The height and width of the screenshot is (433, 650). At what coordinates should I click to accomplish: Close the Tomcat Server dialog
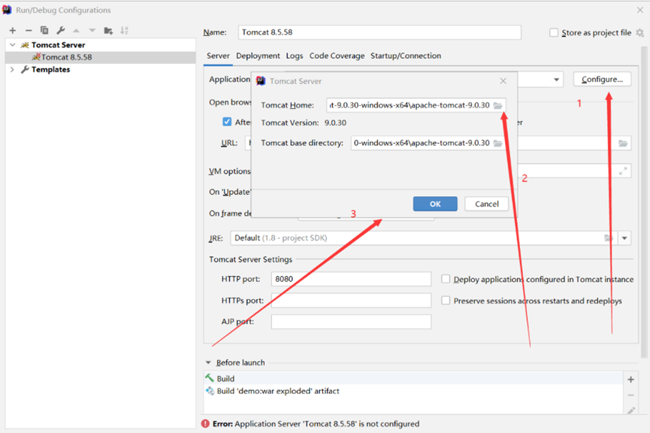[503, 81]
